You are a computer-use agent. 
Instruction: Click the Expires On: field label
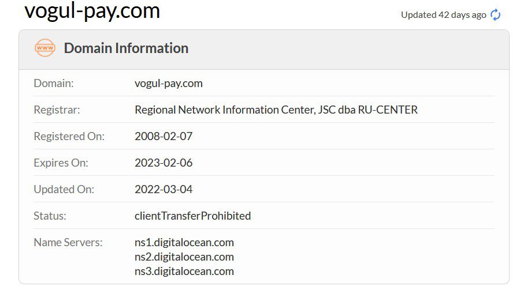(61, 163)
